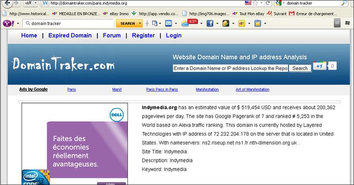354x185 pixels.
Task: Open the Expired Domain menu link
Action: point(70,35)
